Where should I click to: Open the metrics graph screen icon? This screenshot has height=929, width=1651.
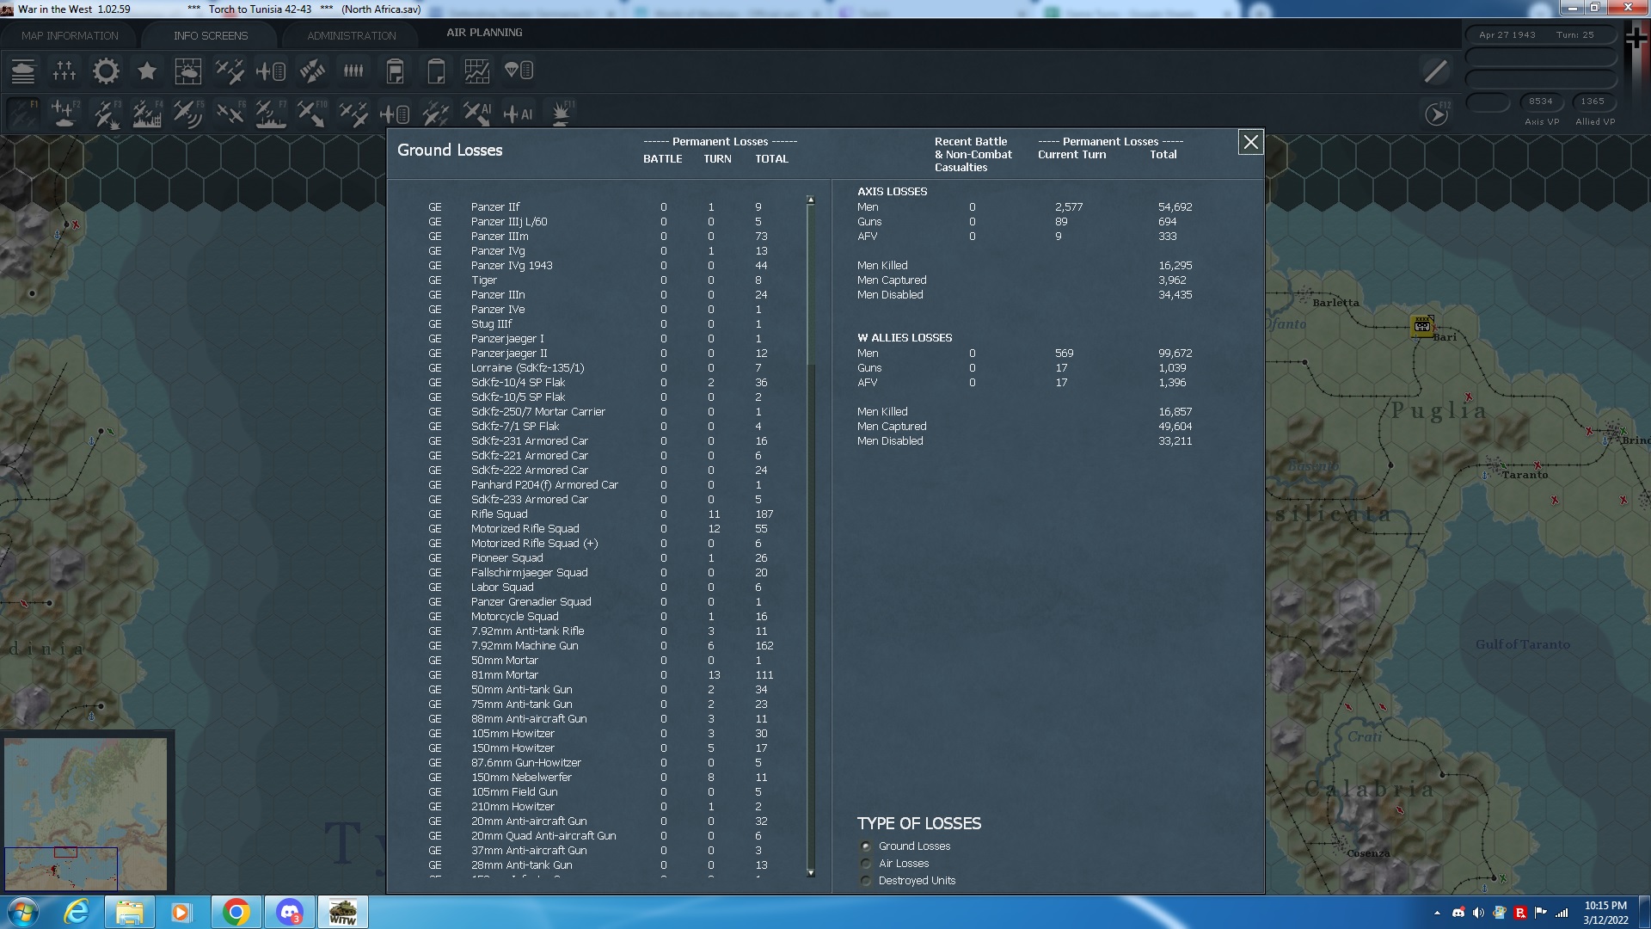pyautogui.click(x=476, y=71)
